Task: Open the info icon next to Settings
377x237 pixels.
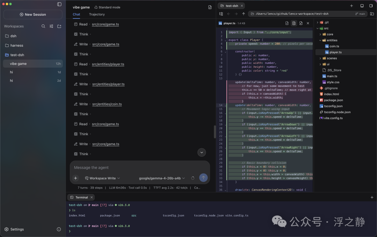Action: [59, 229]
